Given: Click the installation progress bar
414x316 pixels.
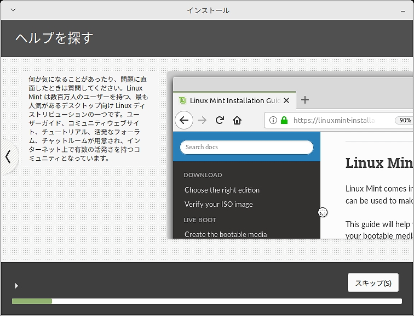Looking at the screenshot, I should point(207,301).
